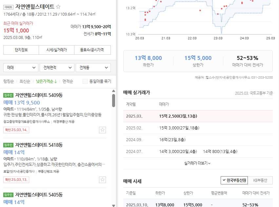Click scroll-down arrow of listing panel
The image size is (279, 207).
tap(113, 206)
